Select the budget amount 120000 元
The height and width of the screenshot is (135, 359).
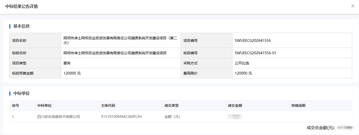[x=72, y=73]
